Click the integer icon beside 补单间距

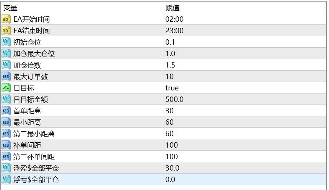click(x=6, y=145)
